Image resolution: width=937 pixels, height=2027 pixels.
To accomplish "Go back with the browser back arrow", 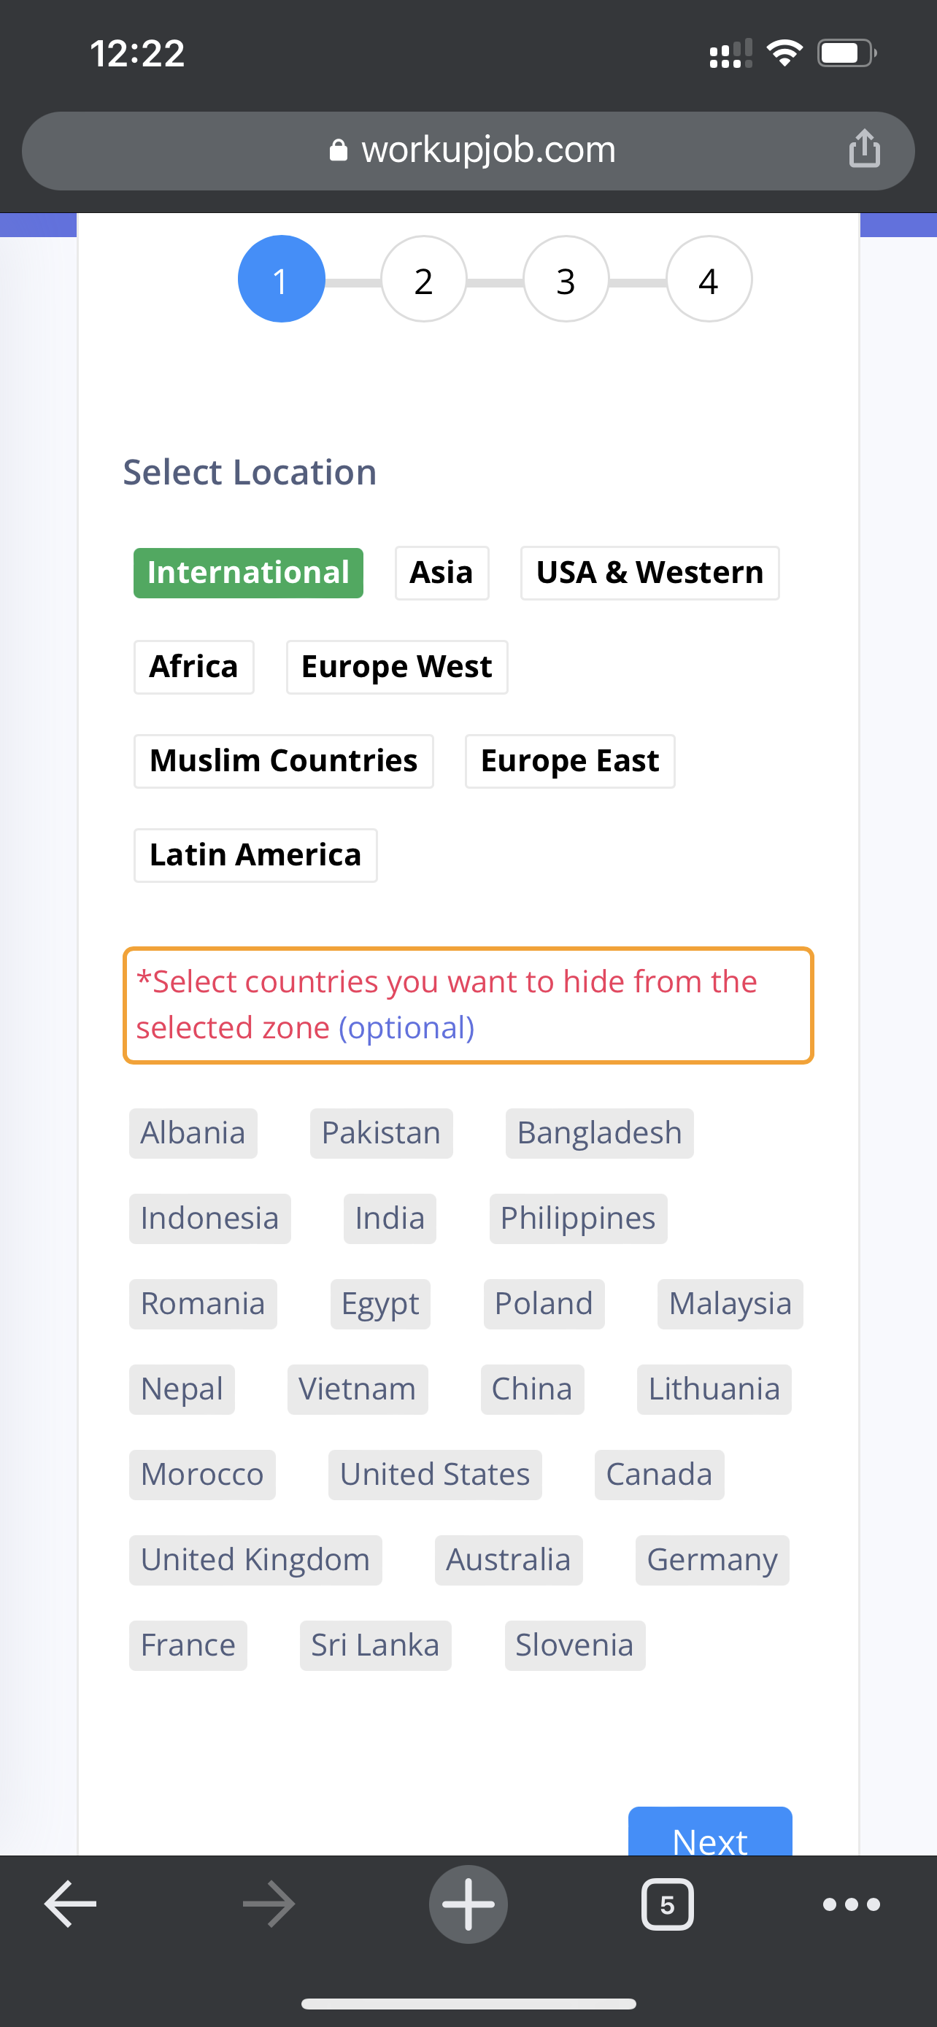I will click(71, 1904).
